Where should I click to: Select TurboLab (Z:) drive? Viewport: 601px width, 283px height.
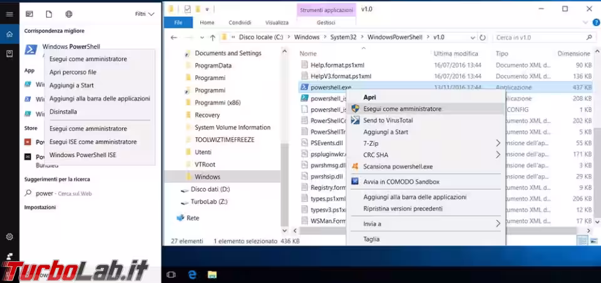click(x=209, y=202)
